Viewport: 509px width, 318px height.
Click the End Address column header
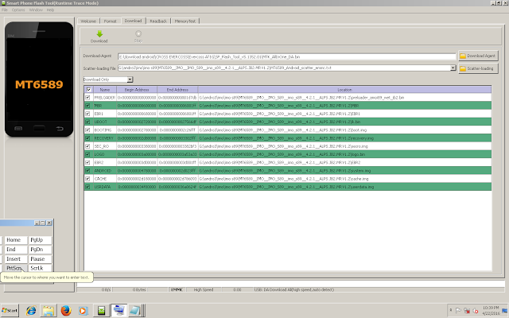[177, 90]
